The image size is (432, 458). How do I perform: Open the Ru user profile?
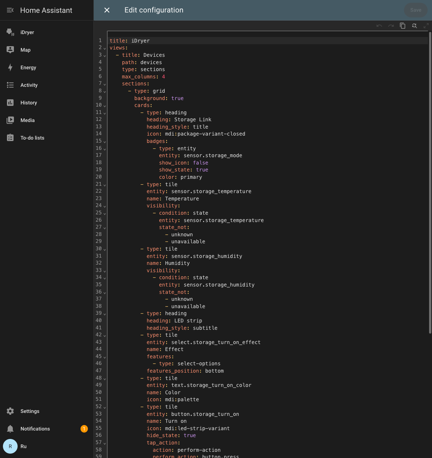point(47,446)
